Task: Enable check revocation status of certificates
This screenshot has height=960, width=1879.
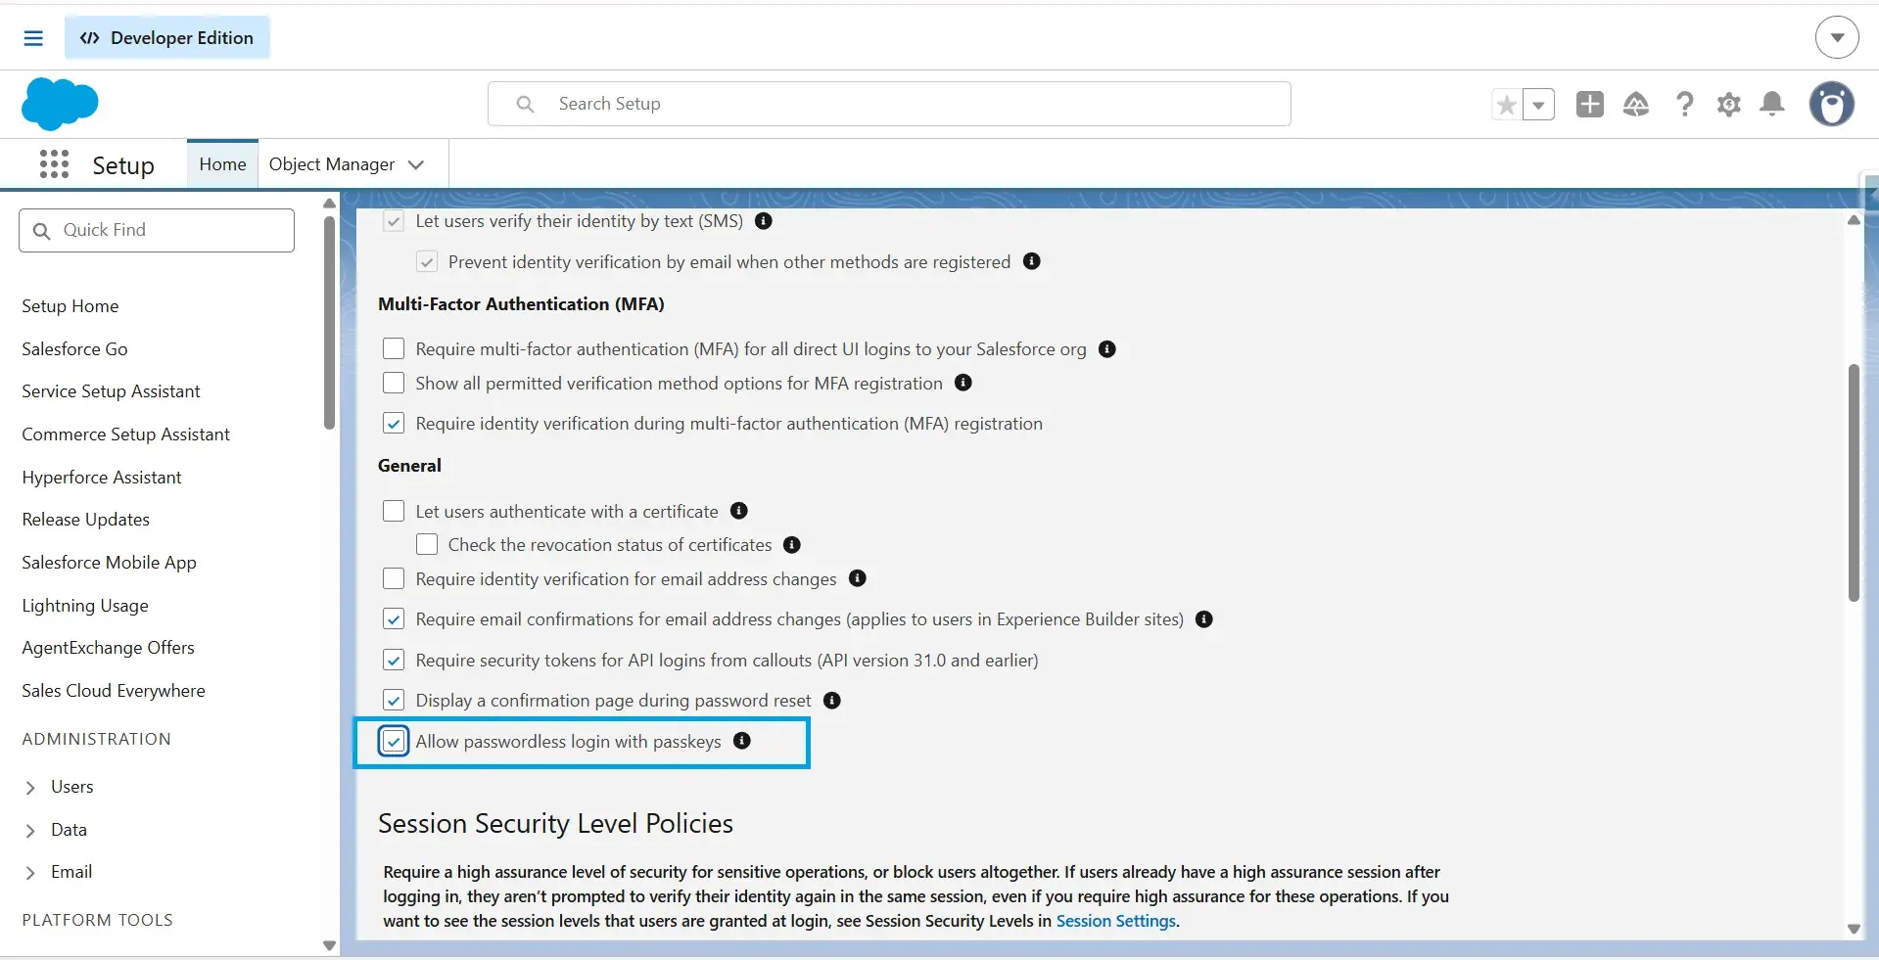Action: point(427,544)
